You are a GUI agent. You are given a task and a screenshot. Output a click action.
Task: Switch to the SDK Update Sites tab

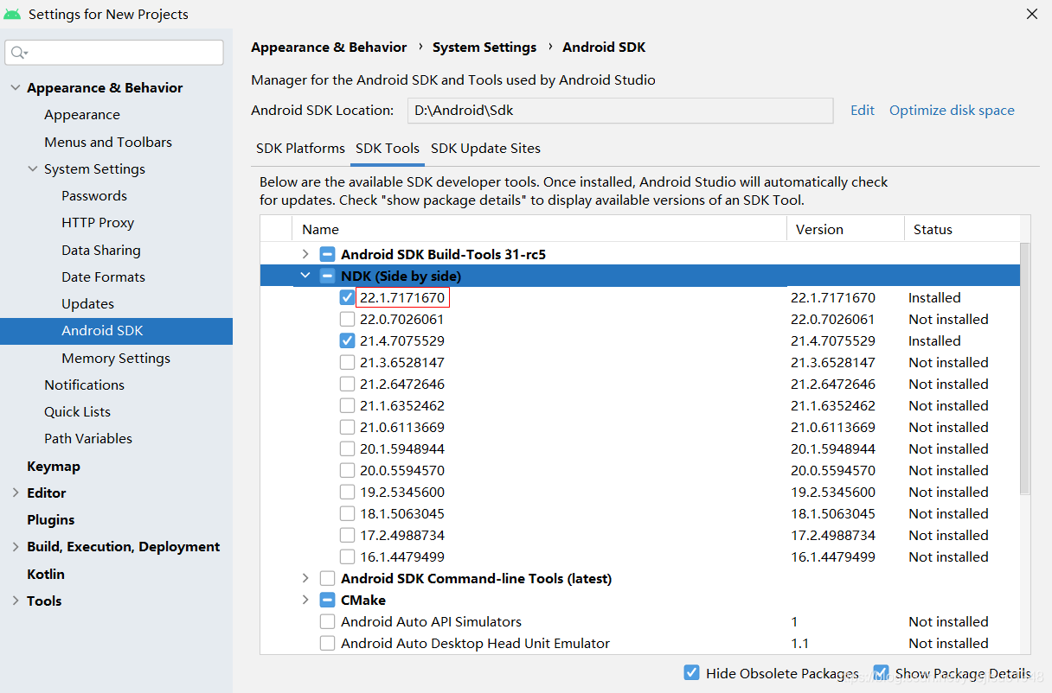click(x=485, y=148)
